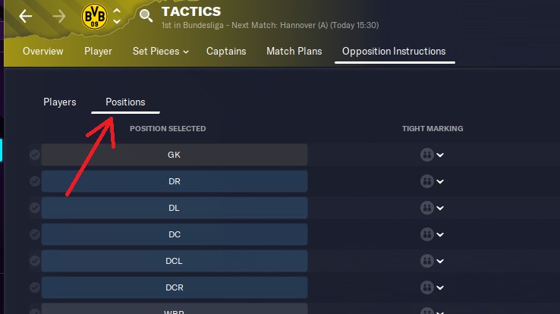Click the DR tight marking icon
560x314 pixels.
tap(426, 181)
